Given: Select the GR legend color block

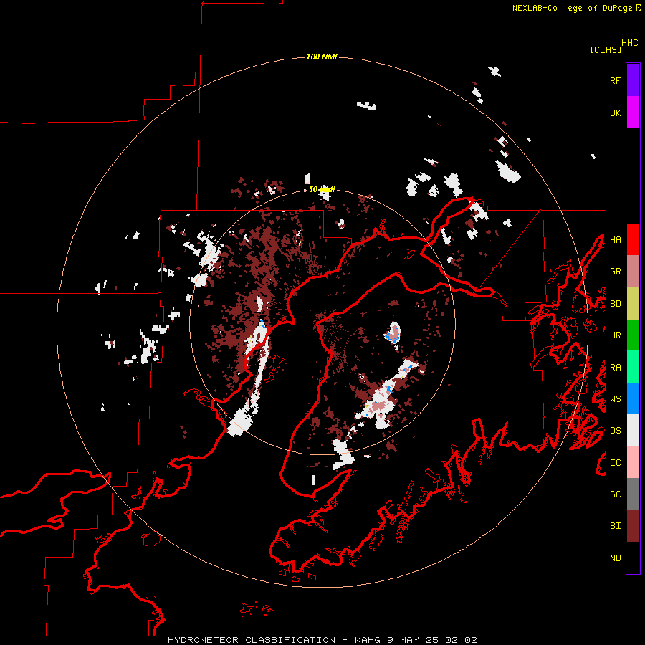Looking at the screenshot, I should [633, 272].
